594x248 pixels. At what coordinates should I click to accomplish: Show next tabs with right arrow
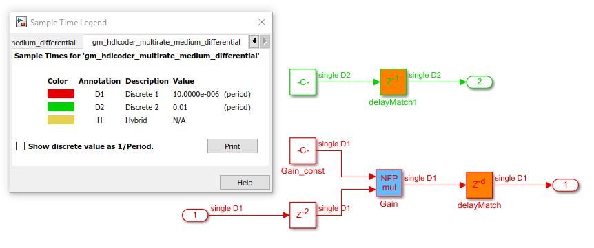tap(265, 41)
